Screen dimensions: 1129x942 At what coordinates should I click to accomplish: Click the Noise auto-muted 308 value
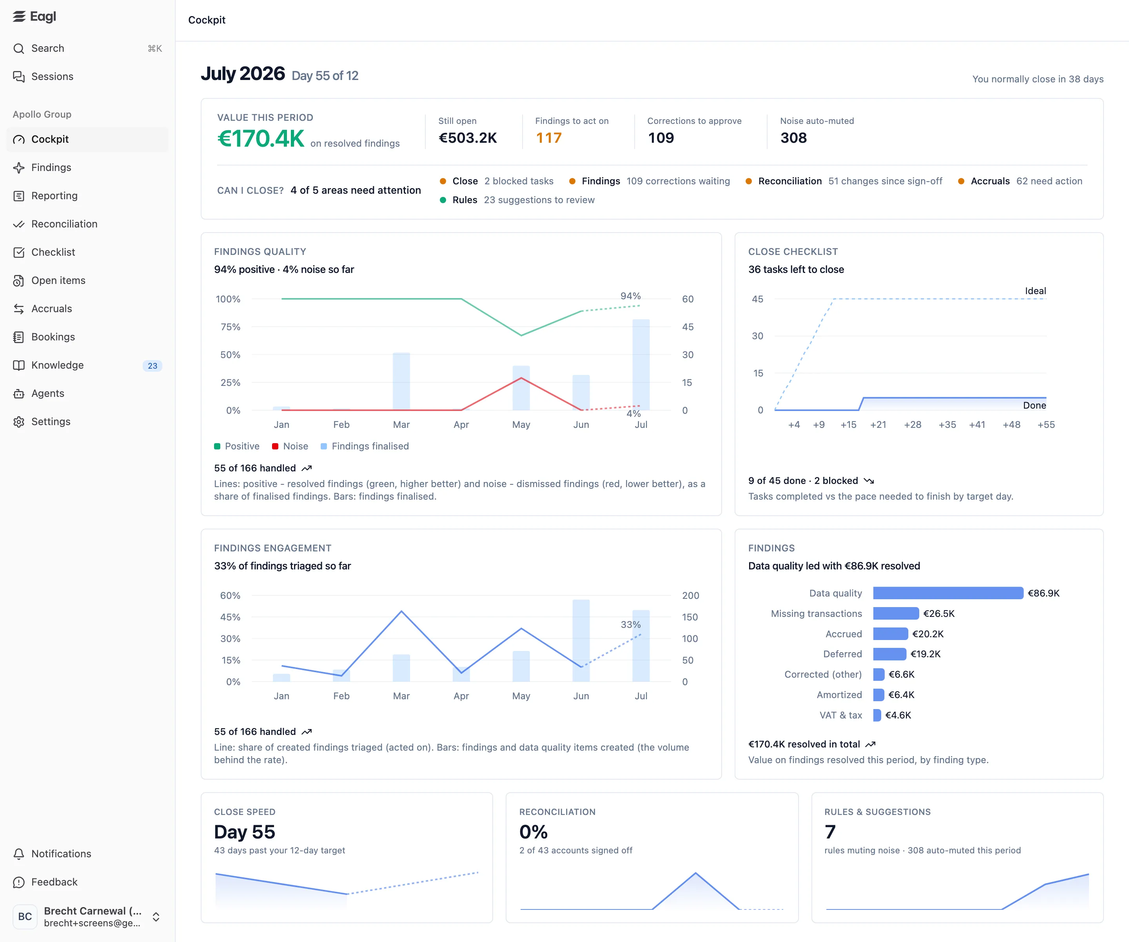[793, 138]
